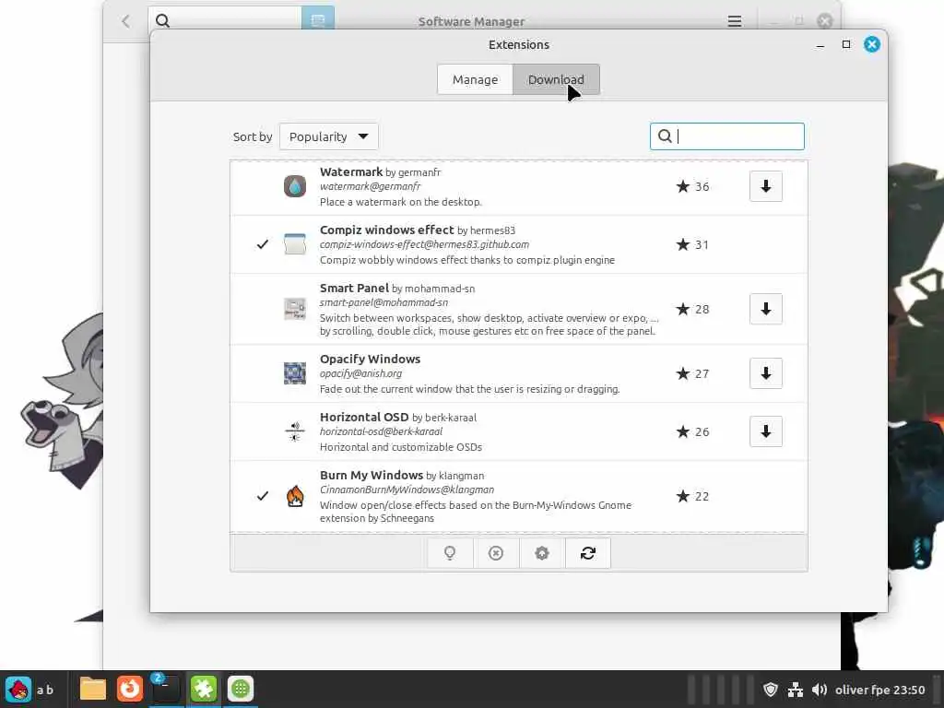944x708 pixels.
Task: Open the Sort by Popularity dropdown
Action: 329,136
